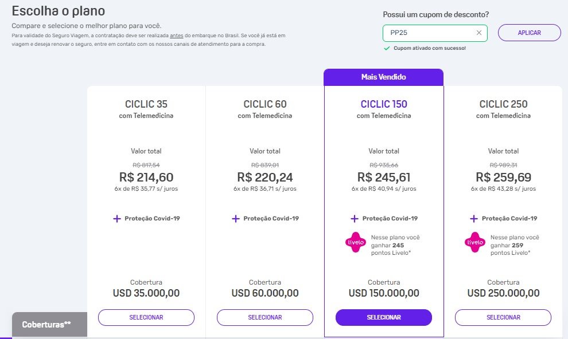Select the CICLIC 250 plan
Image resolution: width=568 pixels, height=339 pixels.
(x=503, y=317)
